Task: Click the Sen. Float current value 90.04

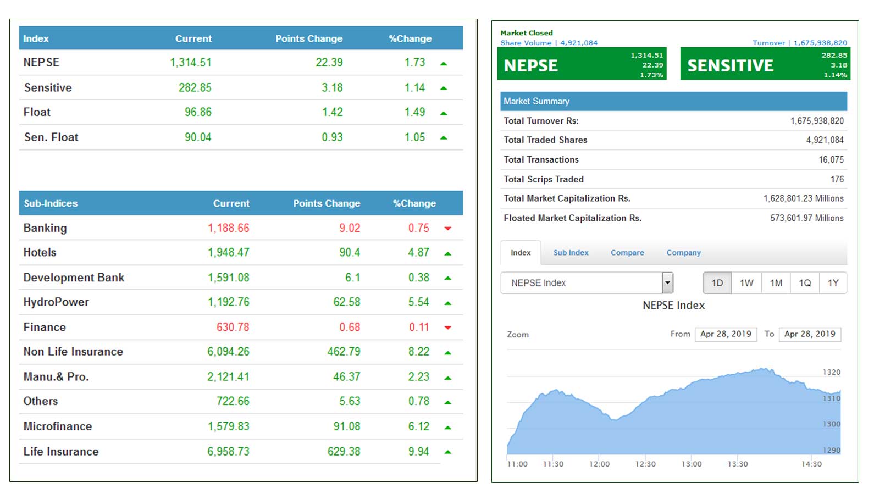Action: click(x=198, y=137)
